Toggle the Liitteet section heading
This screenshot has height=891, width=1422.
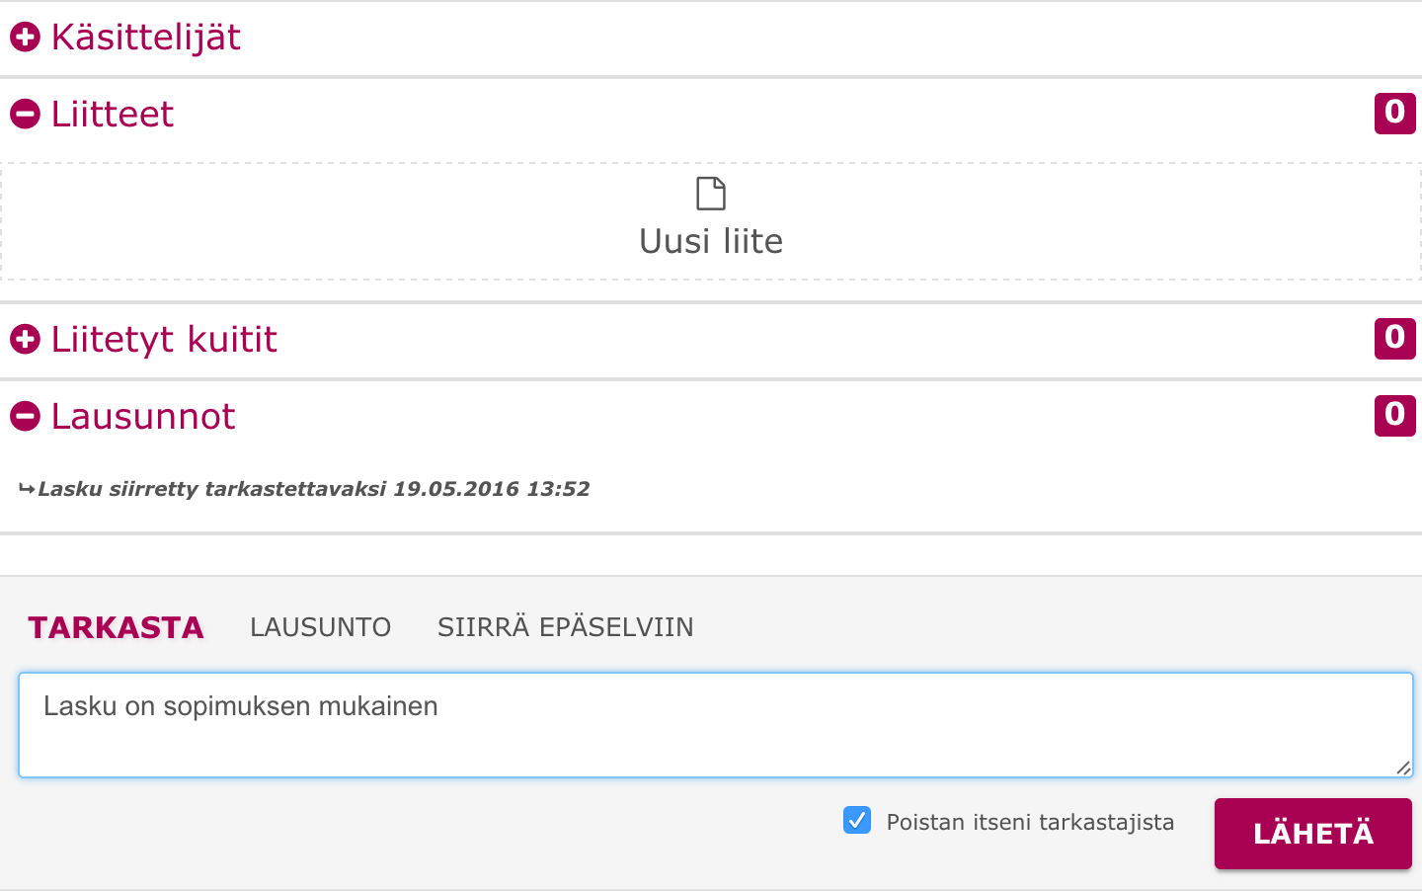click(113, 115)
